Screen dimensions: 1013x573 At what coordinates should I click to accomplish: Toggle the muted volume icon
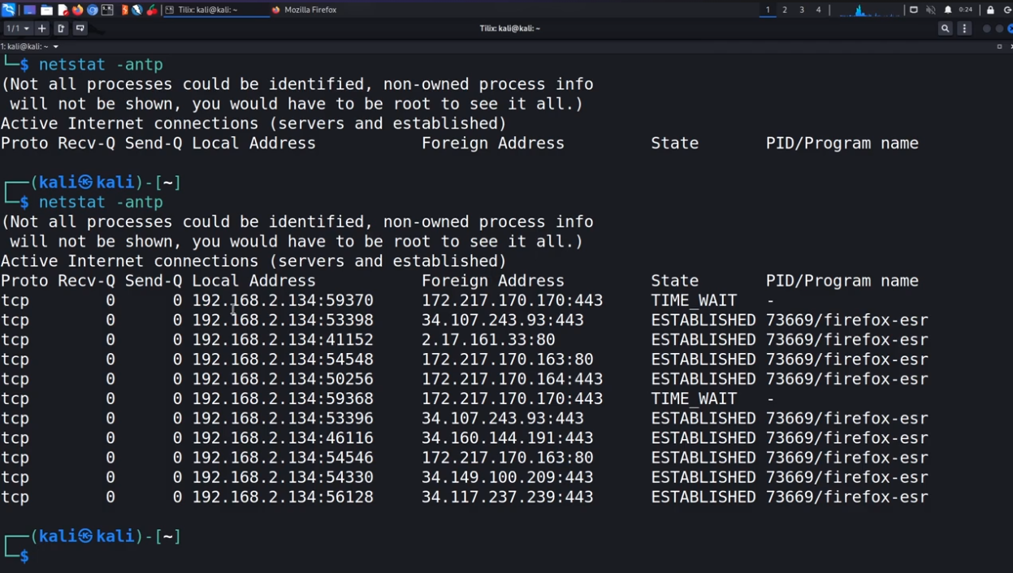tap(931, 10)
